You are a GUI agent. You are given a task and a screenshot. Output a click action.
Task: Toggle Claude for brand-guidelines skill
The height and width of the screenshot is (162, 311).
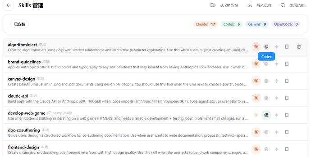(256, 64)
